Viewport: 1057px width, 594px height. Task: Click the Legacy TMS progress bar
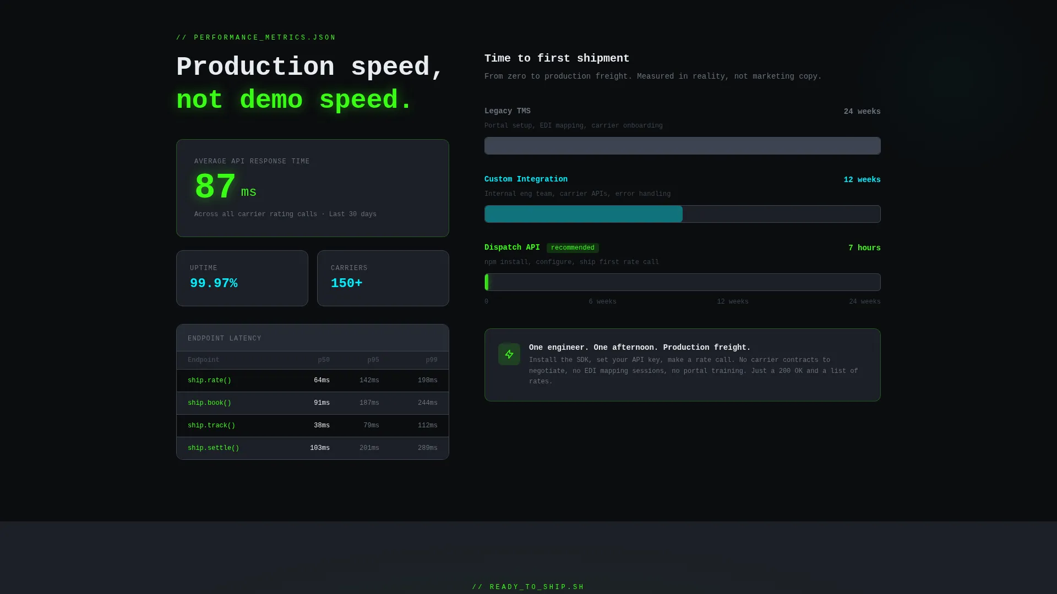[682, 146]
